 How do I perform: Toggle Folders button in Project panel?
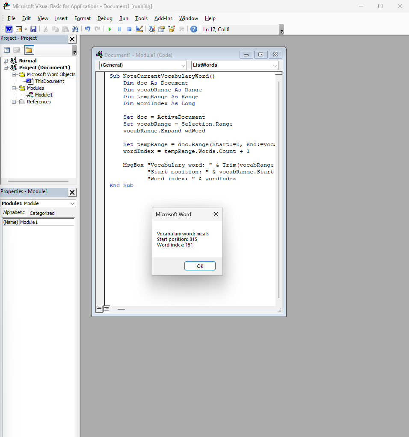[x=29, y=50]
